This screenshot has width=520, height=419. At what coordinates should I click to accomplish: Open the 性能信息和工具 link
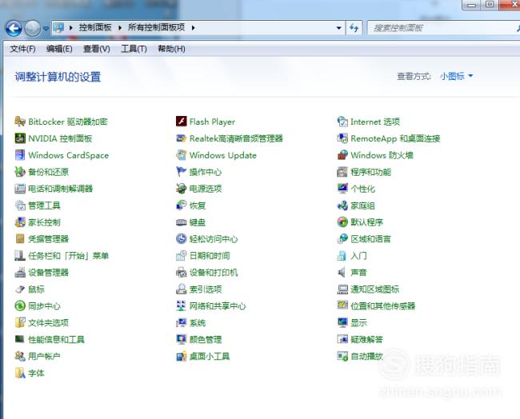tap(56, 340)
